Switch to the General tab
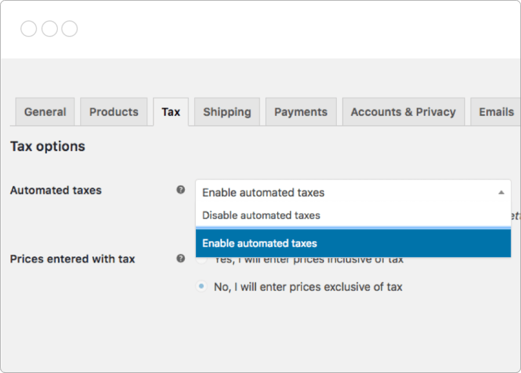Image resolution: width=521 pixels, height=373 pixels. coord(45,112)
